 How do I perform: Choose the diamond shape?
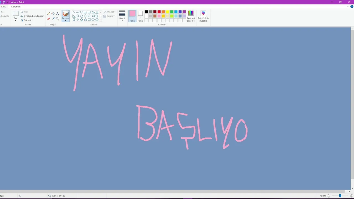tap(78, 16)
